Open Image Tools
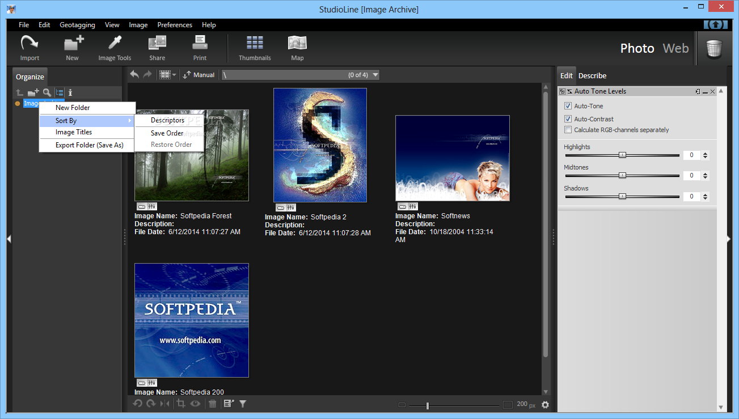Image resolution: width=739 pixels, height=419 pixels. tap(115, 48)
